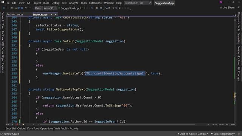Click the notifications bell in status bar
The image size is (242, 136).
tap(239, 134)
